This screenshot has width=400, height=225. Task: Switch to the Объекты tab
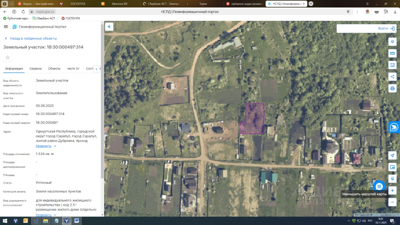tap(54, 69)
